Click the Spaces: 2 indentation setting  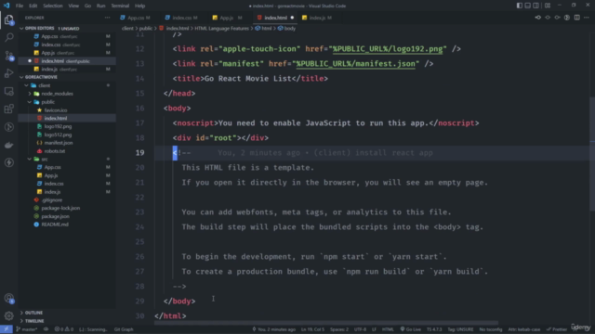339,329
